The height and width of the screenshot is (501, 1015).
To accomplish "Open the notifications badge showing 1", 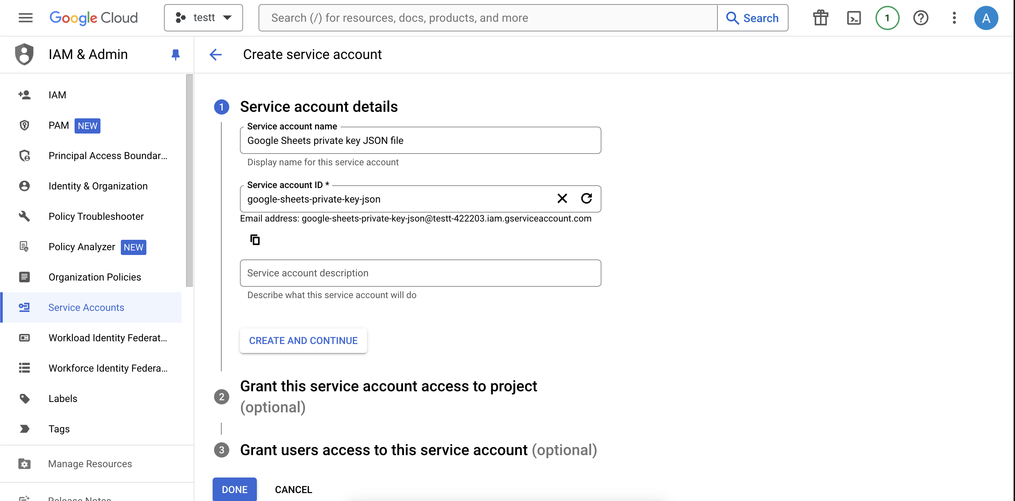I will pyautogui.click(x=887, y=18).
